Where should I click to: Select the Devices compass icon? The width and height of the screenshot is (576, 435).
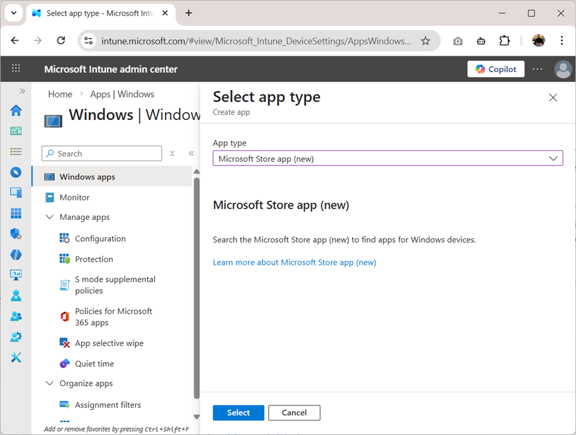16,173
